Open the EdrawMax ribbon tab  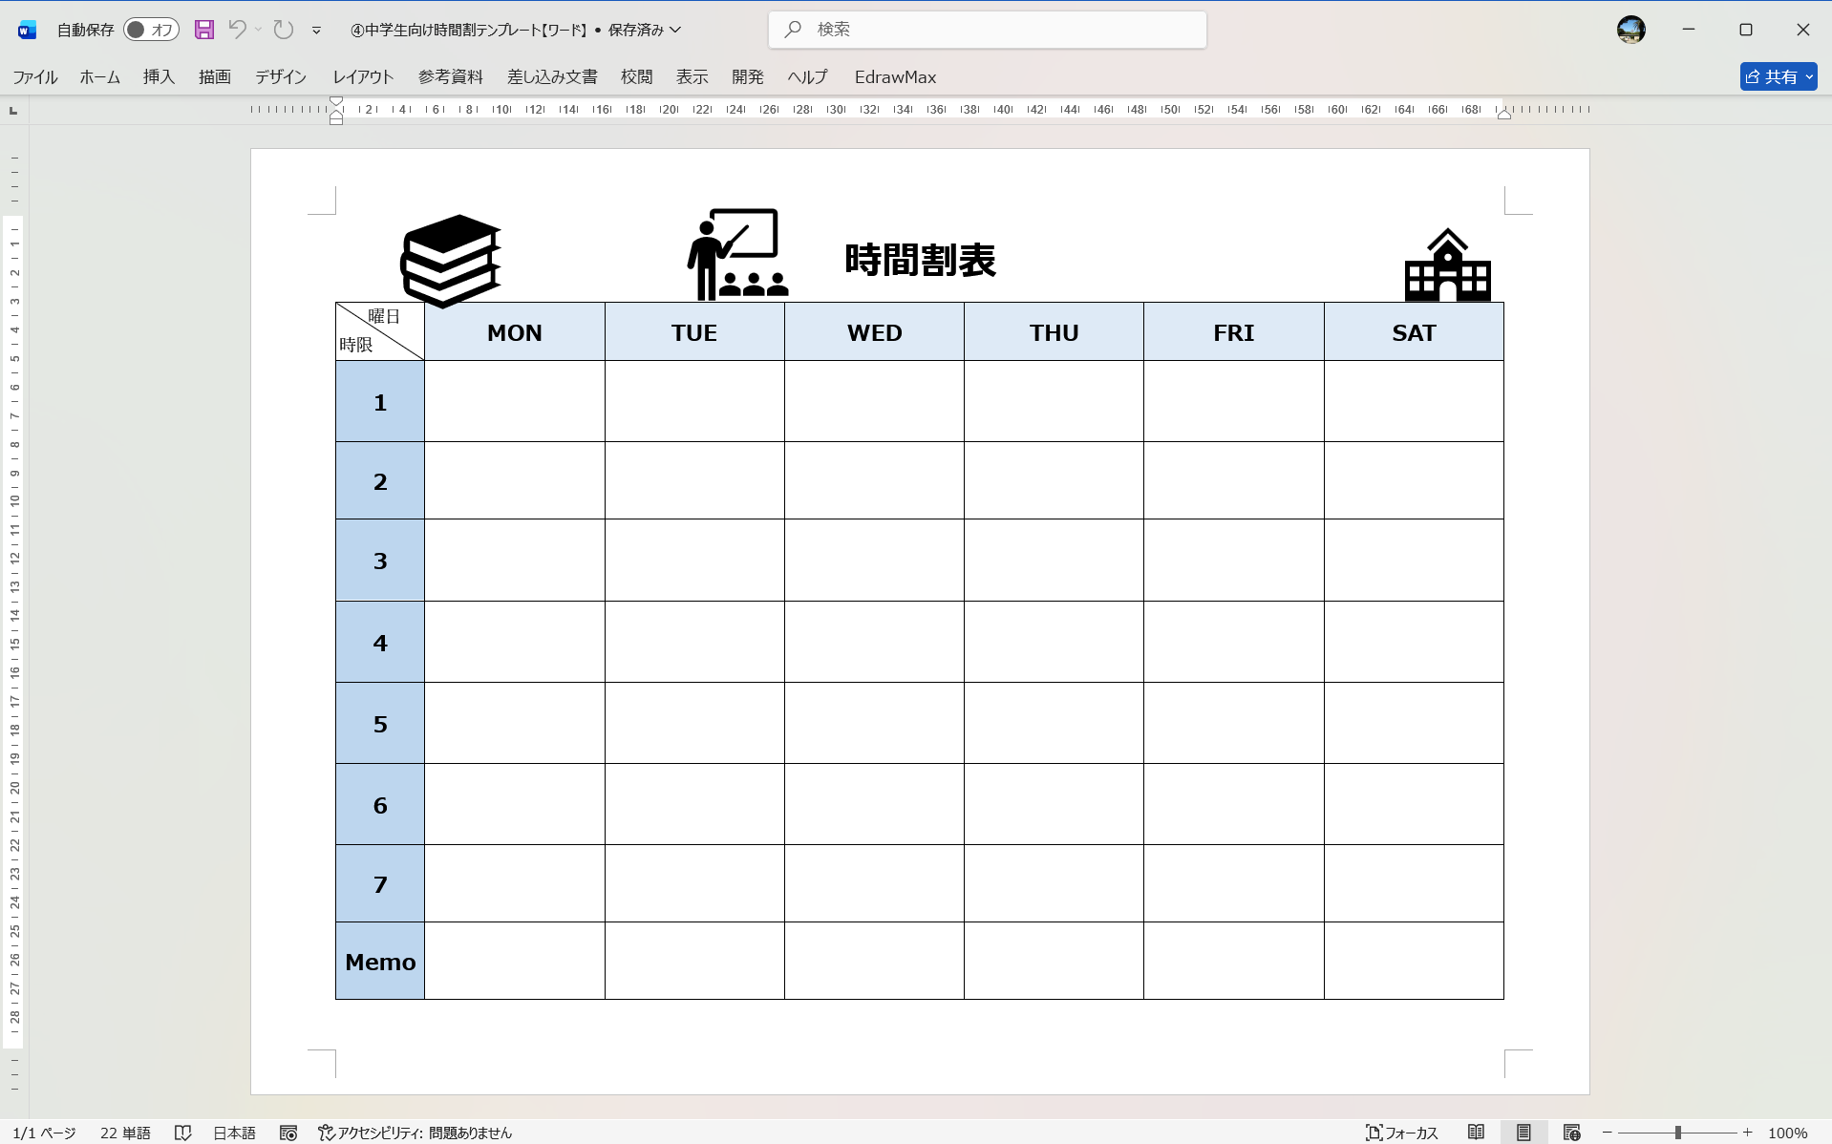click(894, 77)
